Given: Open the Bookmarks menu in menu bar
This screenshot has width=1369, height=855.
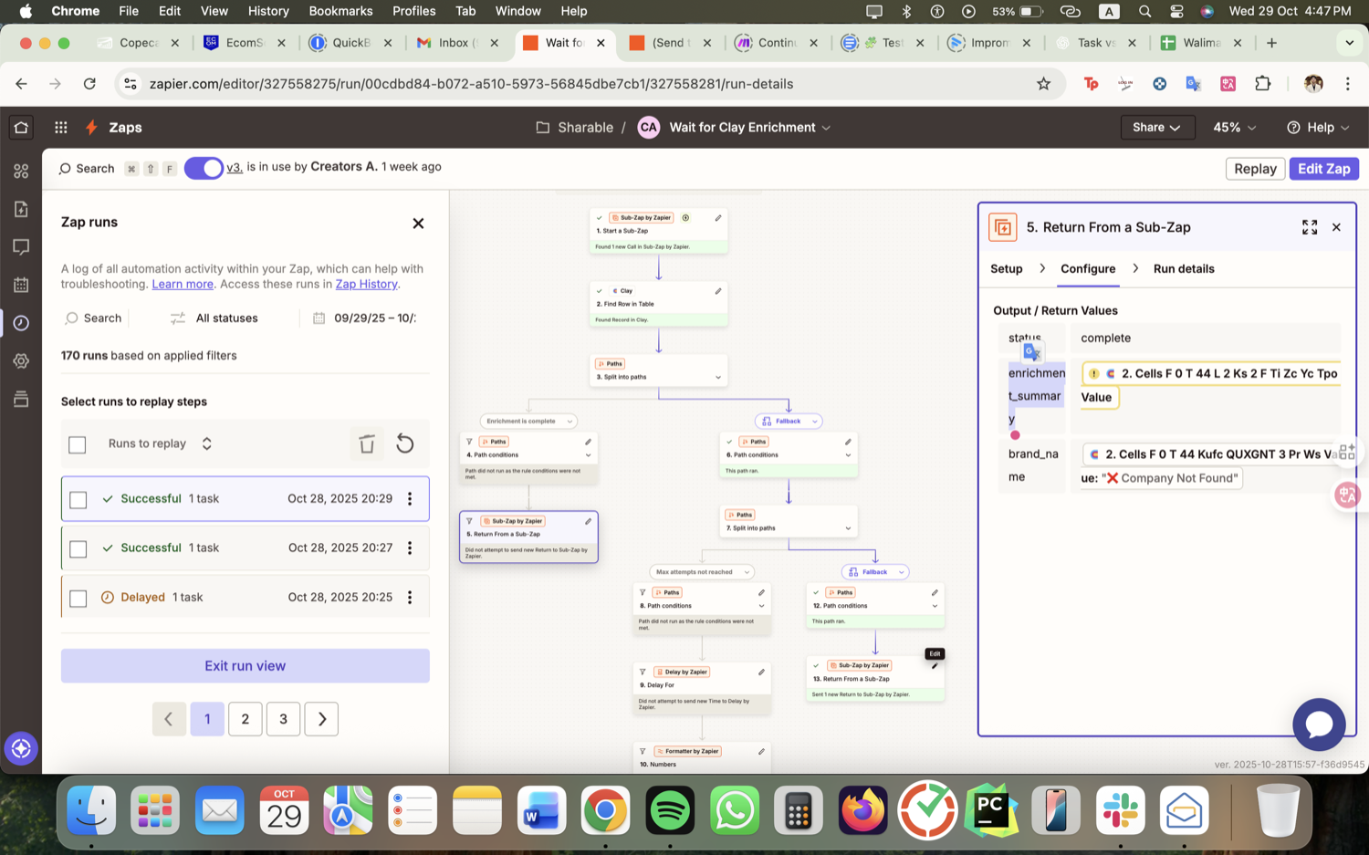Looking at the screenshot, I should (x=340, y=11).
